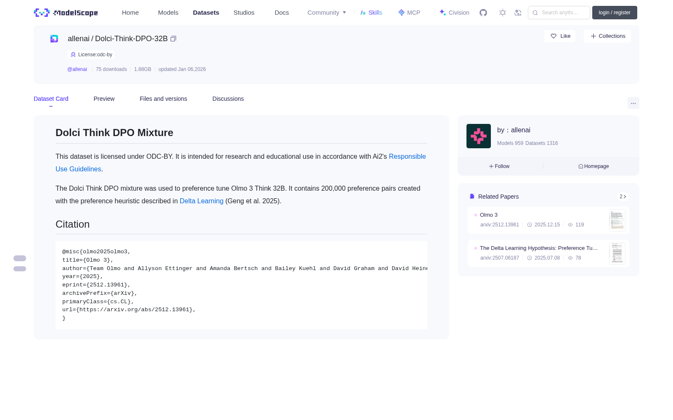This screenshot has height=420, width=673.
Task: Expand the Community dropdown menu
Action: tap(327, 13)
